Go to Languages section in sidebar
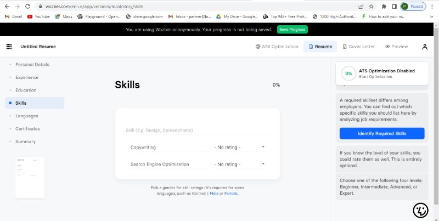This screenshot has height=221, width=439. tap(26, 116)
